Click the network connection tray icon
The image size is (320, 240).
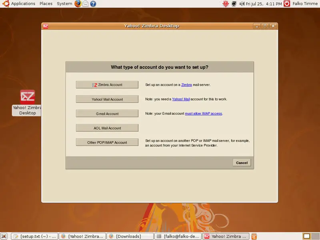click(x=234, y=4)
